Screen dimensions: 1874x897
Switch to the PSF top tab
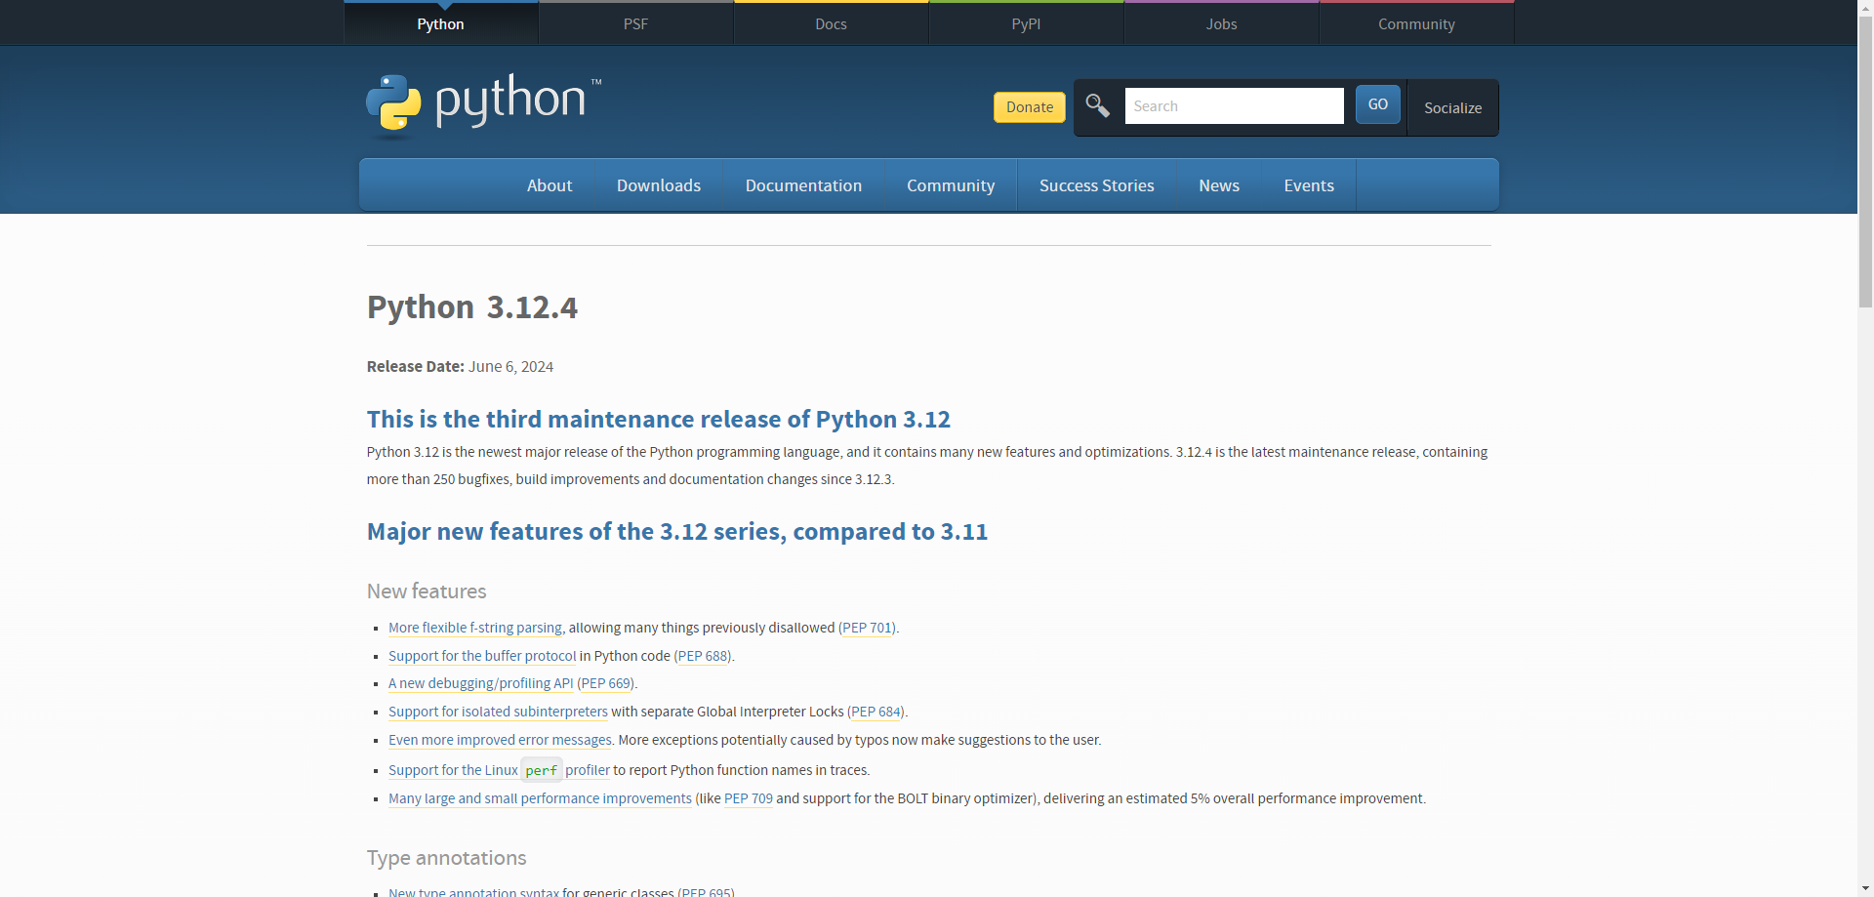(x=636, y=23)
